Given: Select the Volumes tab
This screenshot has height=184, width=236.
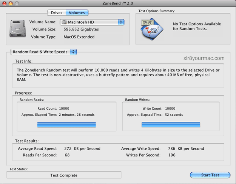Looking at the screenshot, I should point(77,13).
